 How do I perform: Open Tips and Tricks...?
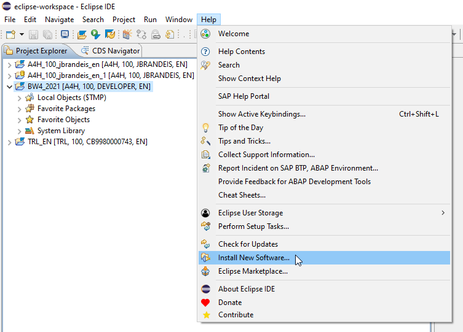click(324, 141)
